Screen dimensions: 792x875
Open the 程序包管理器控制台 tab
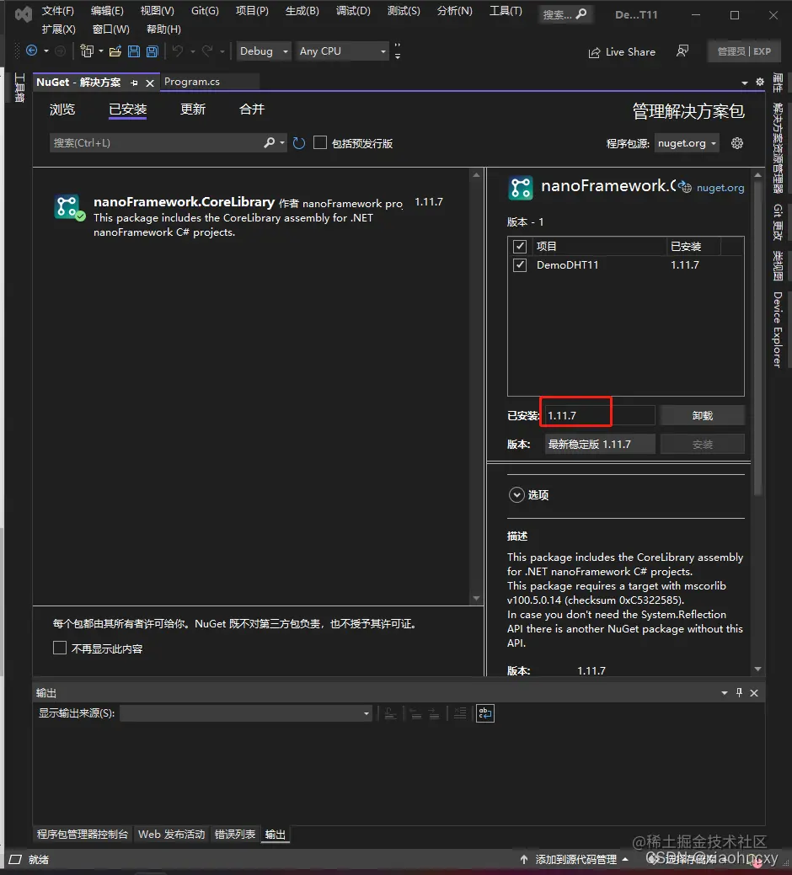pyautogui.click(x=82, y=835)
